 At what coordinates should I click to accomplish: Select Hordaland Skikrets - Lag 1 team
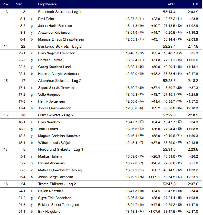61,150
